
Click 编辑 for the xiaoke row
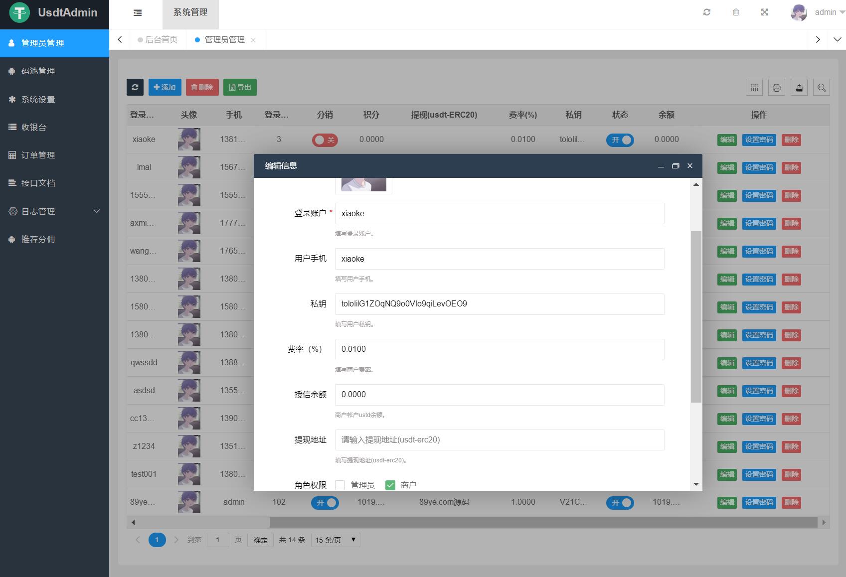727,140
